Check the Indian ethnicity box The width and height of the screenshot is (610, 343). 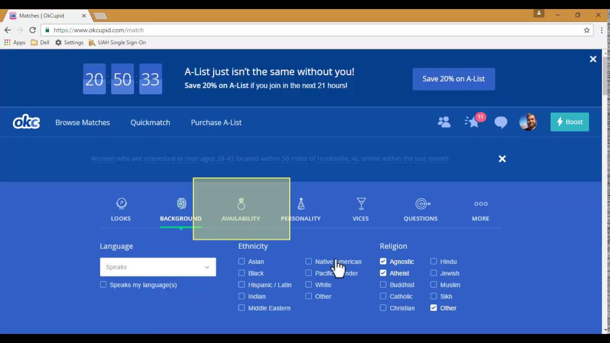242,296
